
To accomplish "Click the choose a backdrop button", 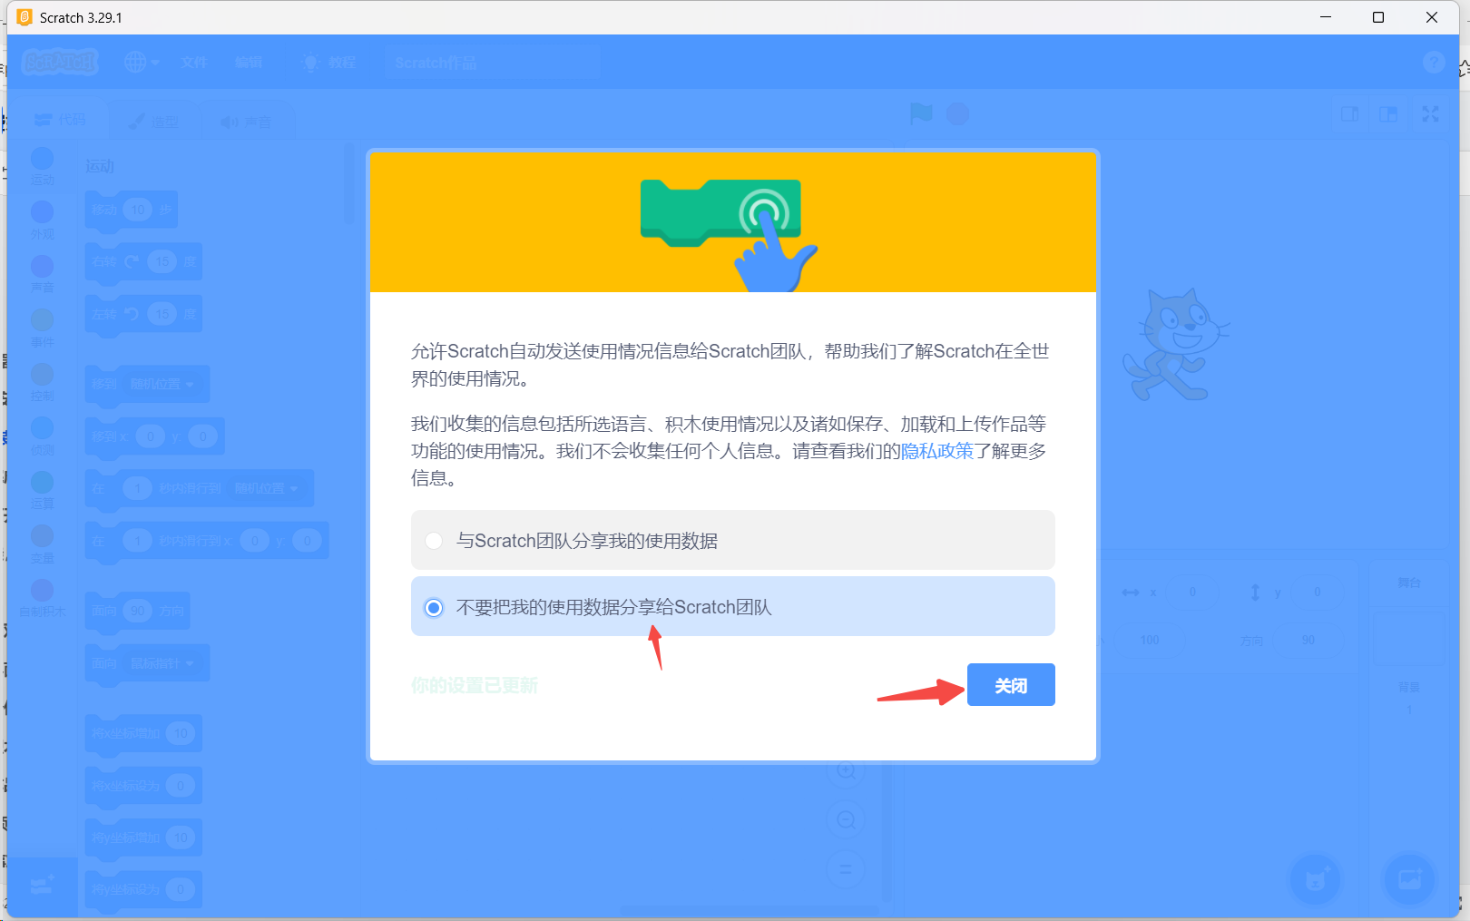I will point(1409,879).
